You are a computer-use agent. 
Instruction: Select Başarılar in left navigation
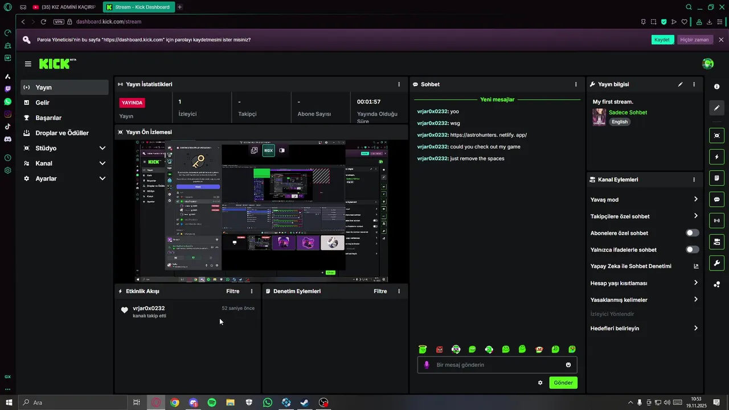64,118
